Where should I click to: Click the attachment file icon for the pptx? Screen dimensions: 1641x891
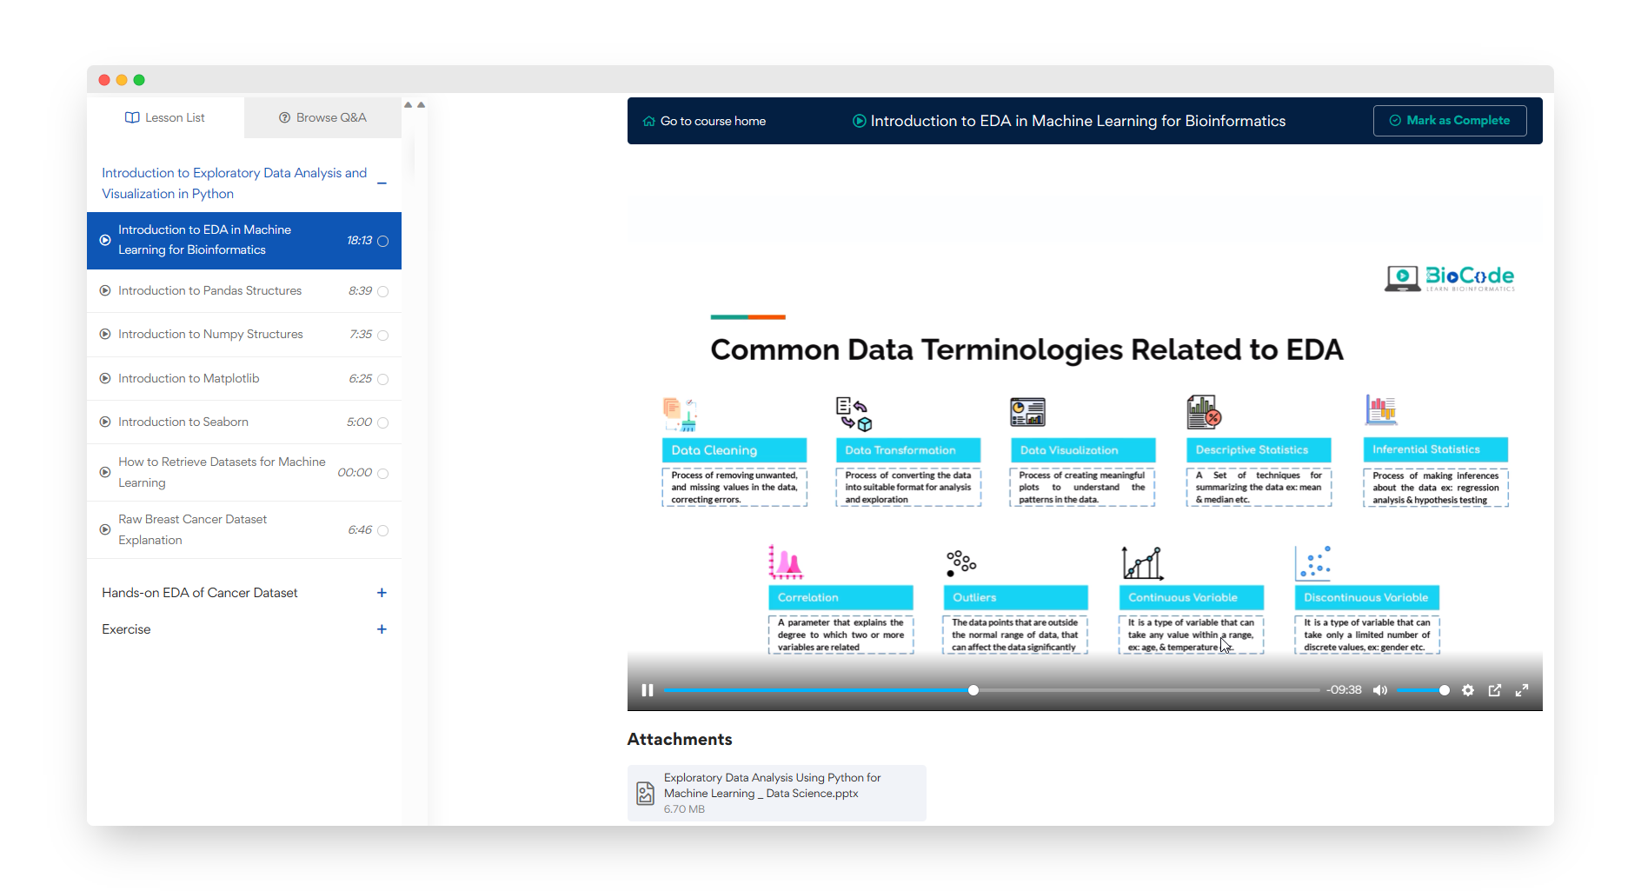coord(644,793)
